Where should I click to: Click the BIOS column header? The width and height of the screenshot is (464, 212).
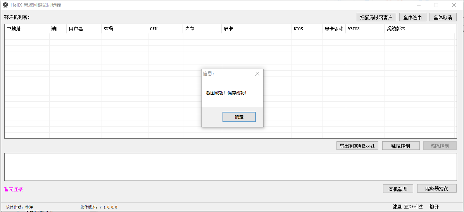(x=307, y=29)
